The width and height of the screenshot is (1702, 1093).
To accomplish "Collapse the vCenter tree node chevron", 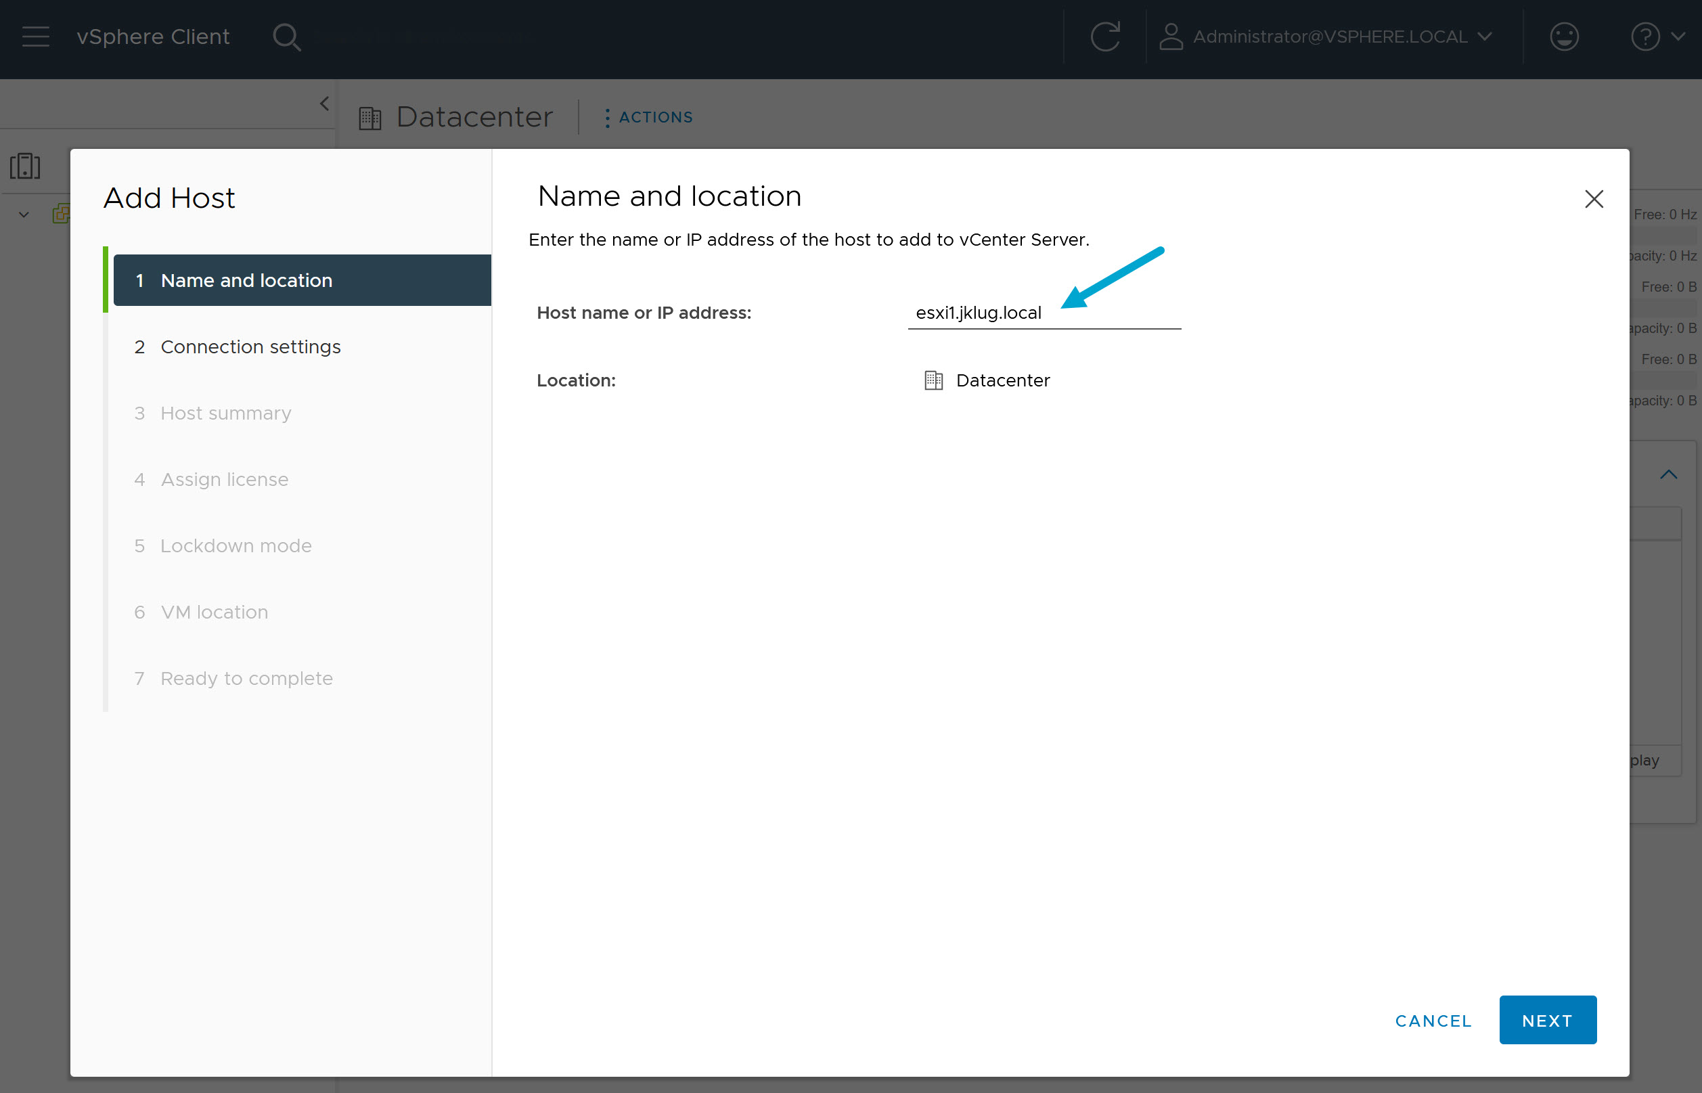I will click(22, 215).
